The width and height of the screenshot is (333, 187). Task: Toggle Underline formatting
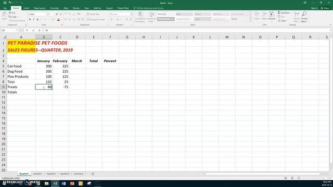37,20
